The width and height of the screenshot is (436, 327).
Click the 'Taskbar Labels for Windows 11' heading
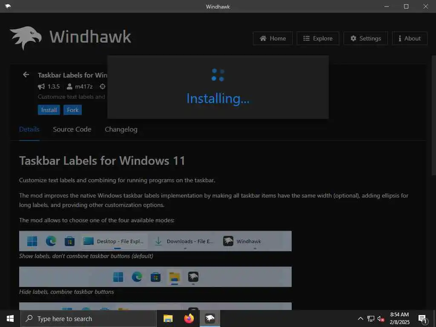102,161
